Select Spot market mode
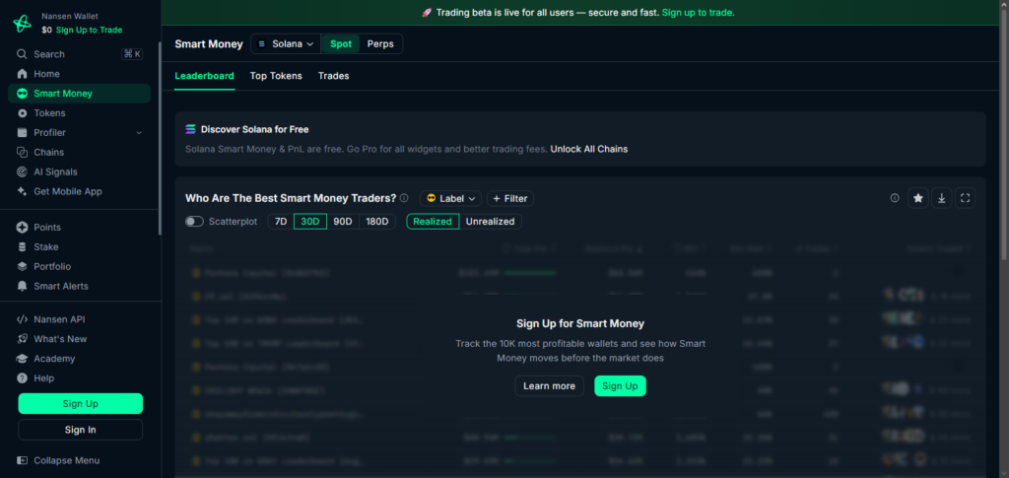This screenshot has width=1009, height=478. point(341,43)
